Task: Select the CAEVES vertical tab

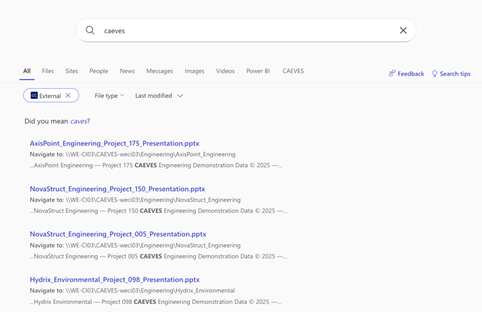Action: point(293,71)
